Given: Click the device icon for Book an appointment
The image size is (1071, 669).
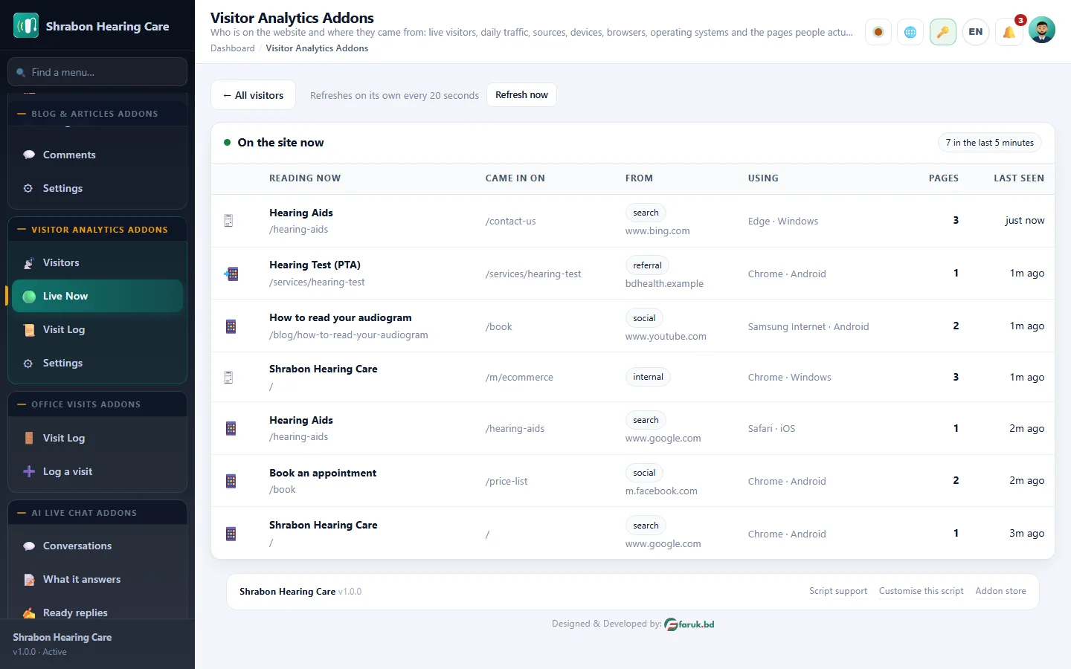Looking at the screenshot, I should pos(231,481).
